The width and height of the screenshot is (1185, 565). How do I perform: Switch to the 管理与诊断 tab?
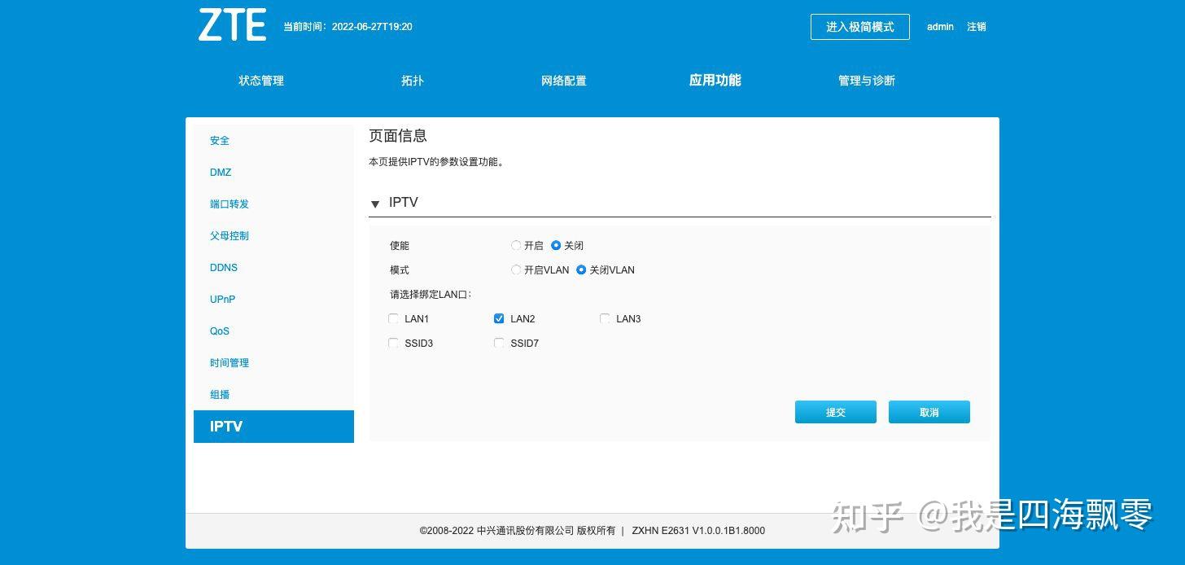point(866,80)
